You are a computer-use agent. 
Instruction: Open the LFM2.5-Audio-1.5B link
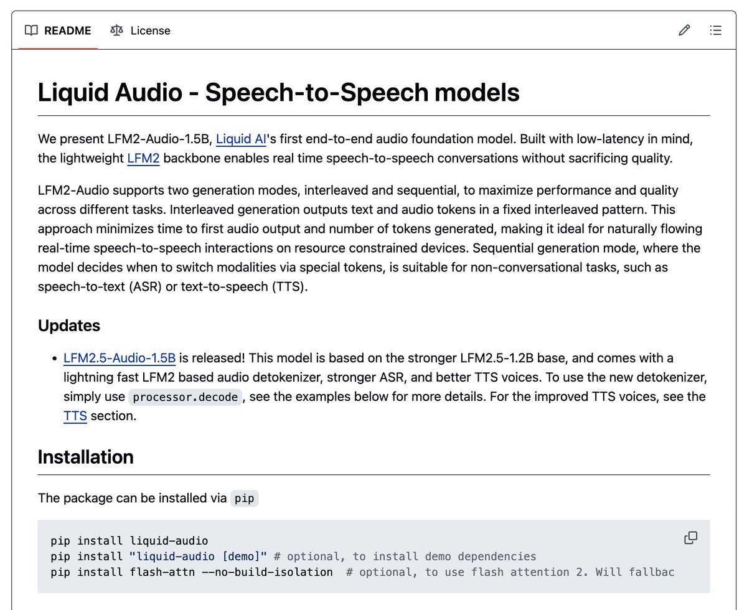coord(120,358)
